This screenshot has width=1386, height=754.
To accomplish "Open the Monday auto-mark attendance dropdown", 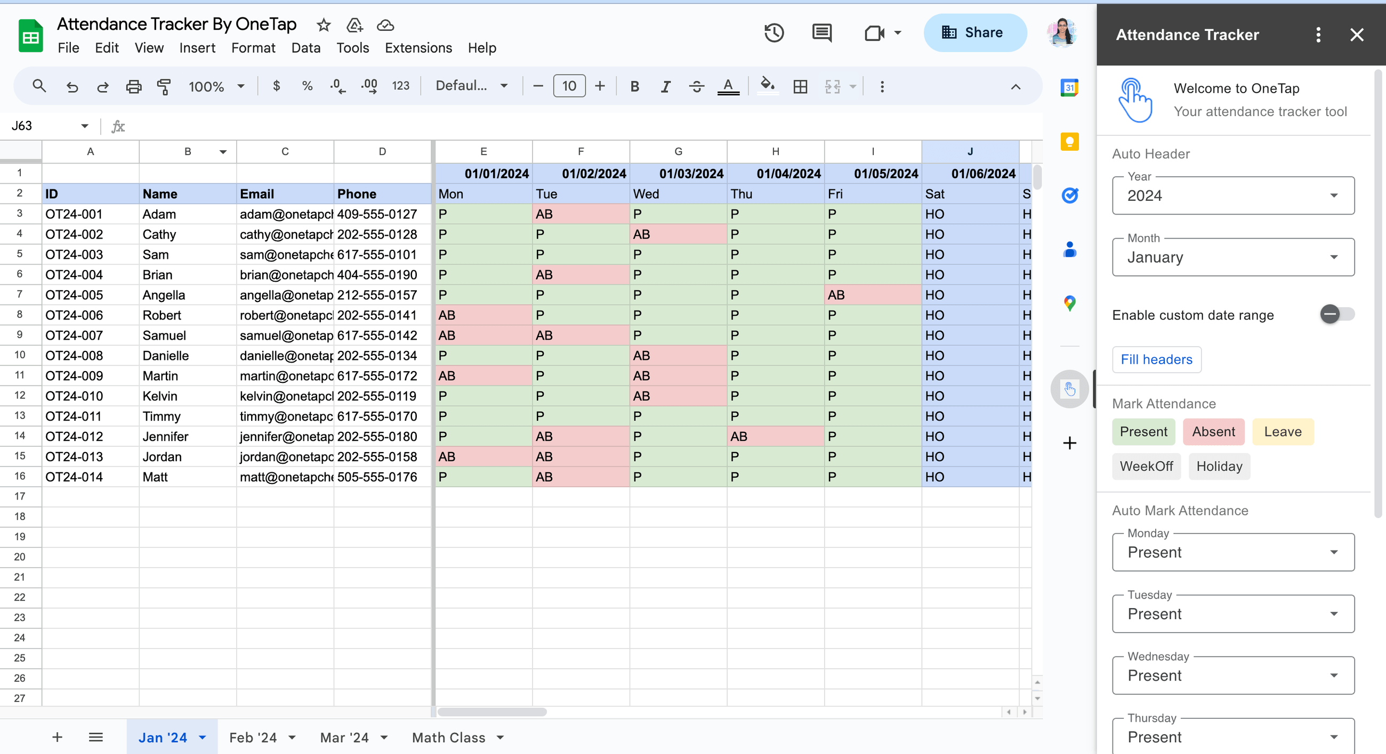I will [1232, 553].
